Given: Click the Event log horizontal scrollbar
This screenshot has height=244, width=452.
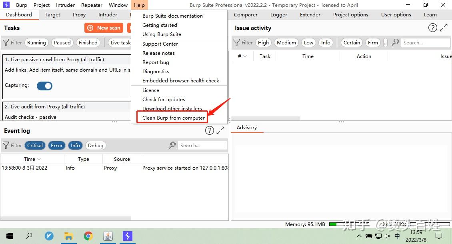Looking at the screenshot, I should coord(66,218).
